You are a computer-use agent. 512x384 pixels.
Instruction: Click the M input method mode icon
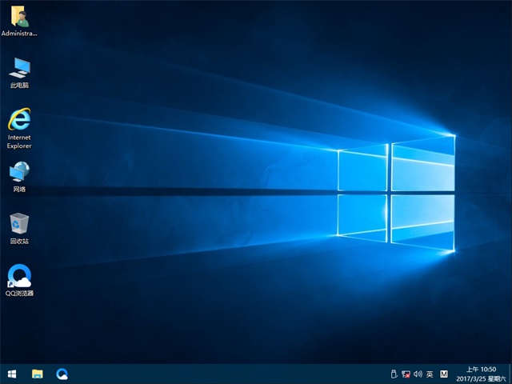point(444,374)
